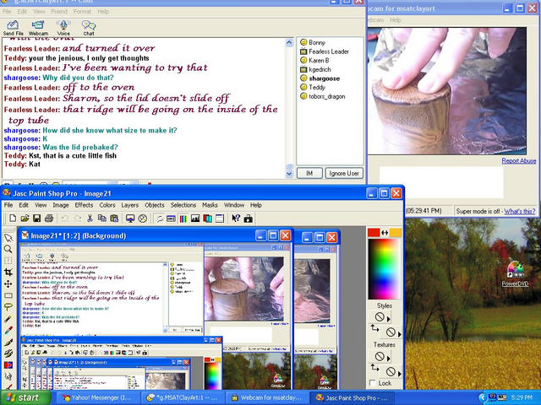Click the context help arrow-question icon
541x405 pixels.
(236, 219)
